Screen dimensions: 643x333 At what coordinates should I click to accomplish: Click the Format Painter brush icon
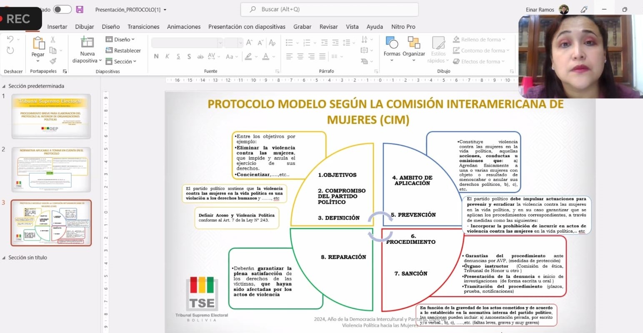(53, 61)
